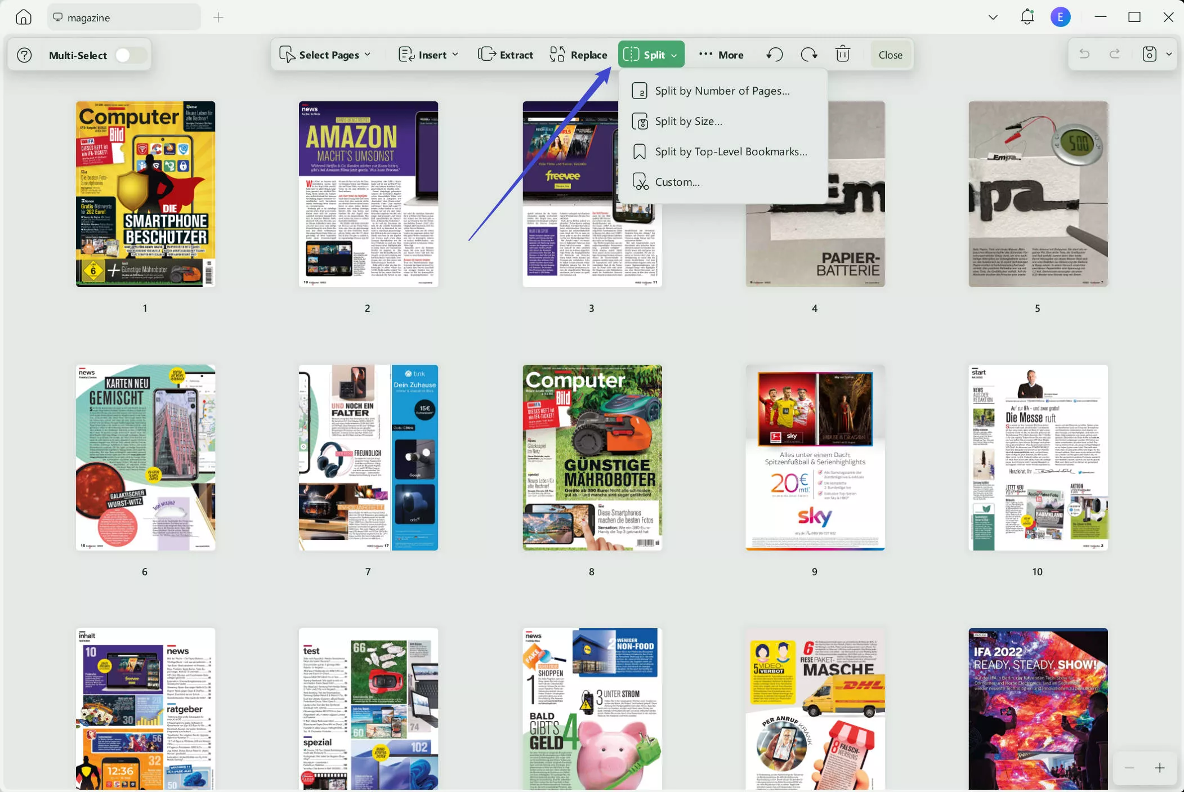
Task: Click the save icon at top right
Action: point(1149,54)
